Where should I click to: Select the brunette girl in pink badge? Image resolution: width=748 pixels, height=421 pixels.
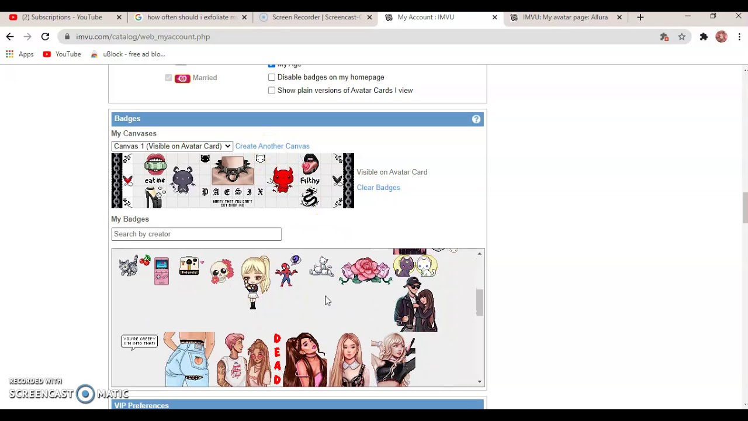coord(306,360)
